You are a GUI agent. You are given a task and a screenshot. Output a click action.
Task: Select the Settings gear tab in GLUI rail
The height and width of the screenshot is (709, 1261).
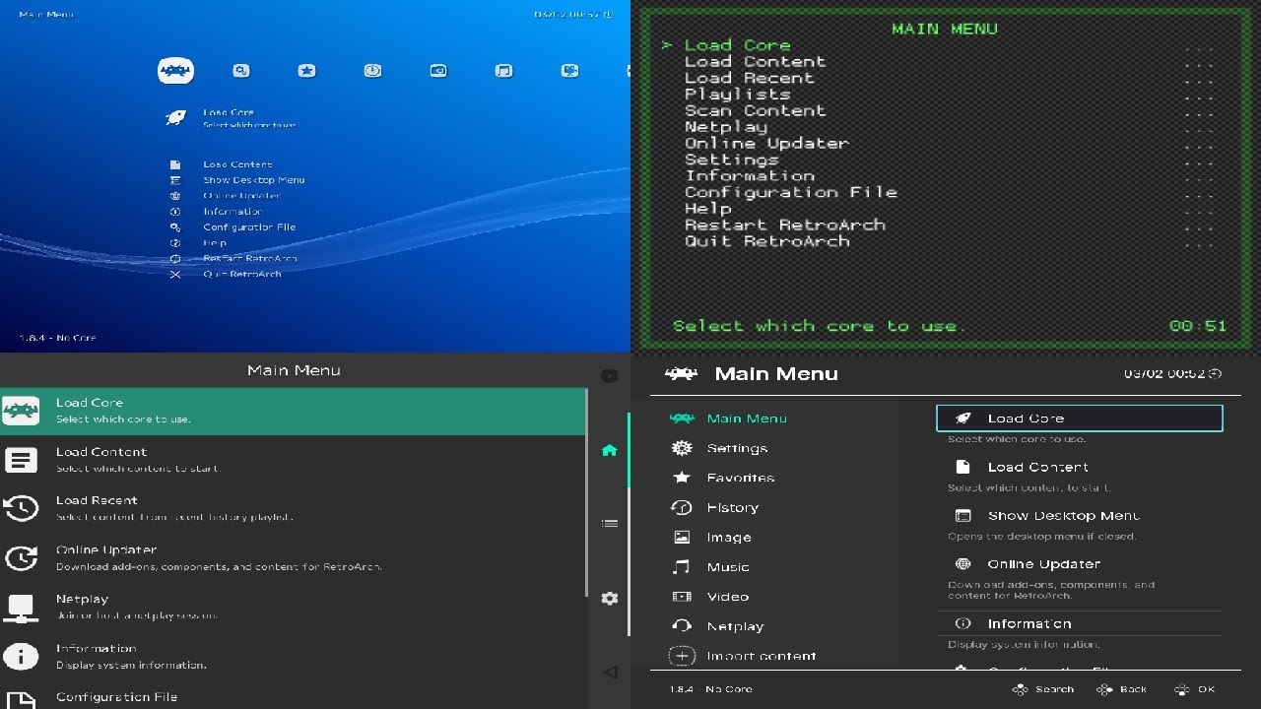point(610,598)
